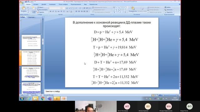This screenshot has width=200, height=112.
Task: Select the star shape in shapes gallery
Action: [125, 12]
